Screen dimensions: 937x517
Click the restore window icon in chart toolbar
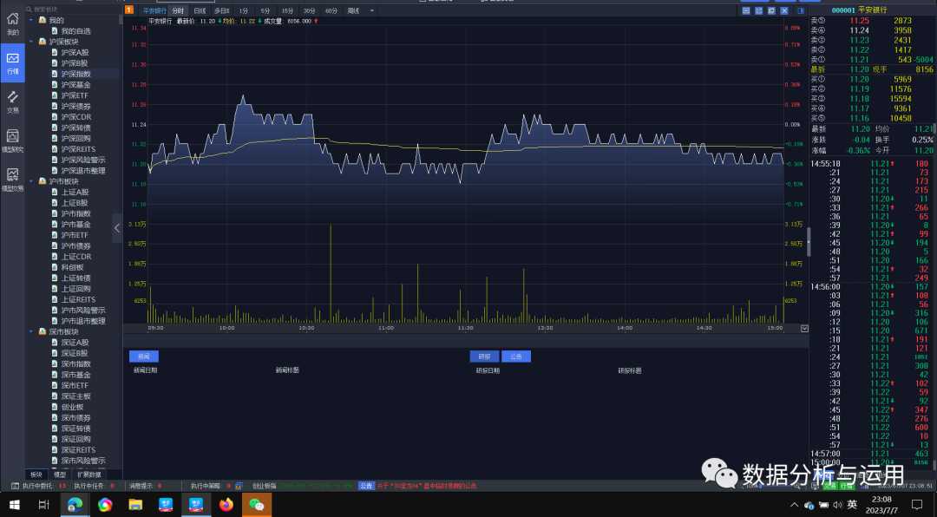click(x=771, y=10)
